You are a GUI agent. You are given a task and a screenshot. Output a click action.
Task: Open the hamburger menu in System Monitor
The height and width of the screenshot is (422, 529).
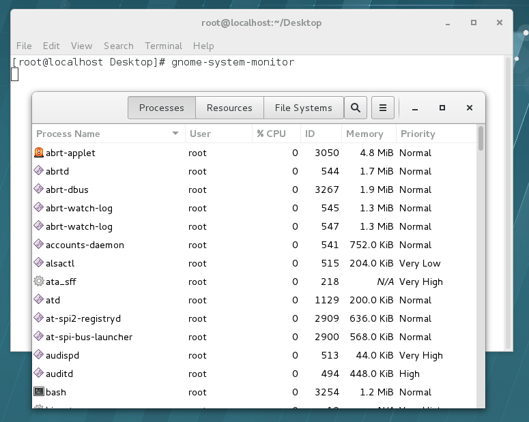(x=382, y=108)
